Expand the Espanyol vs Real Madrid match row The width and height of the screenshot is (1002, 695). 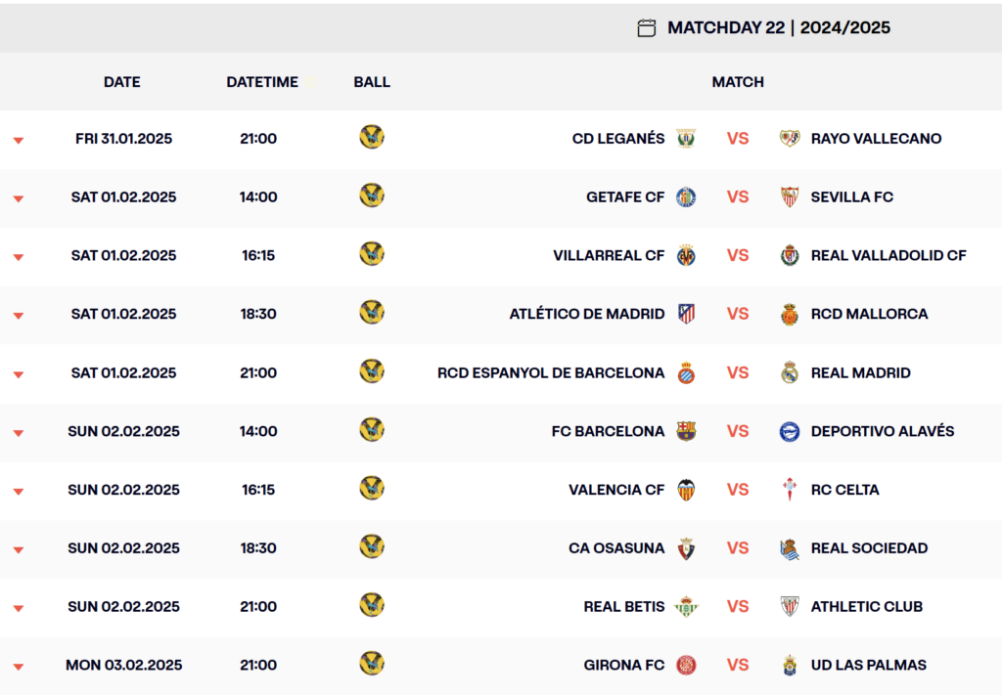(19, 374)
